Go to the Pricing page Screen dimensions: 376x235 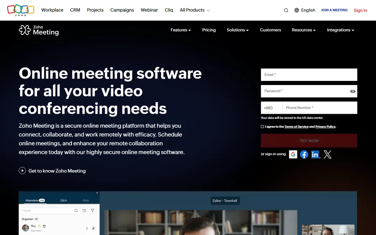coord(209,30)
